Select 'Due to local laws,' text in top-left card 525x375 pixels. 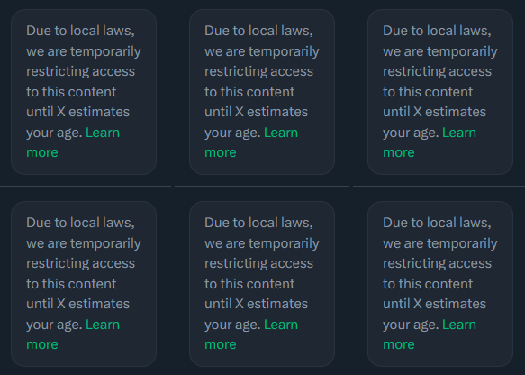tap(80, 31)
